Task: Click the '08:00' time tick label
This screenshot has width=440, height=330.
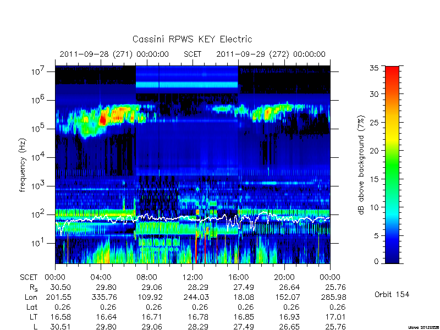Action: tap(147, 277)
